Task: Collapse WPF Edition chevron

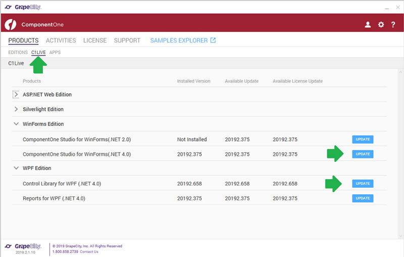Action: coord(16,168)
